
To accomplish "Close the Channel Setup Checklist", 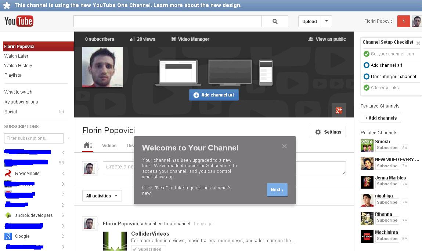I will pyautogui.click(x=418, y=43).
